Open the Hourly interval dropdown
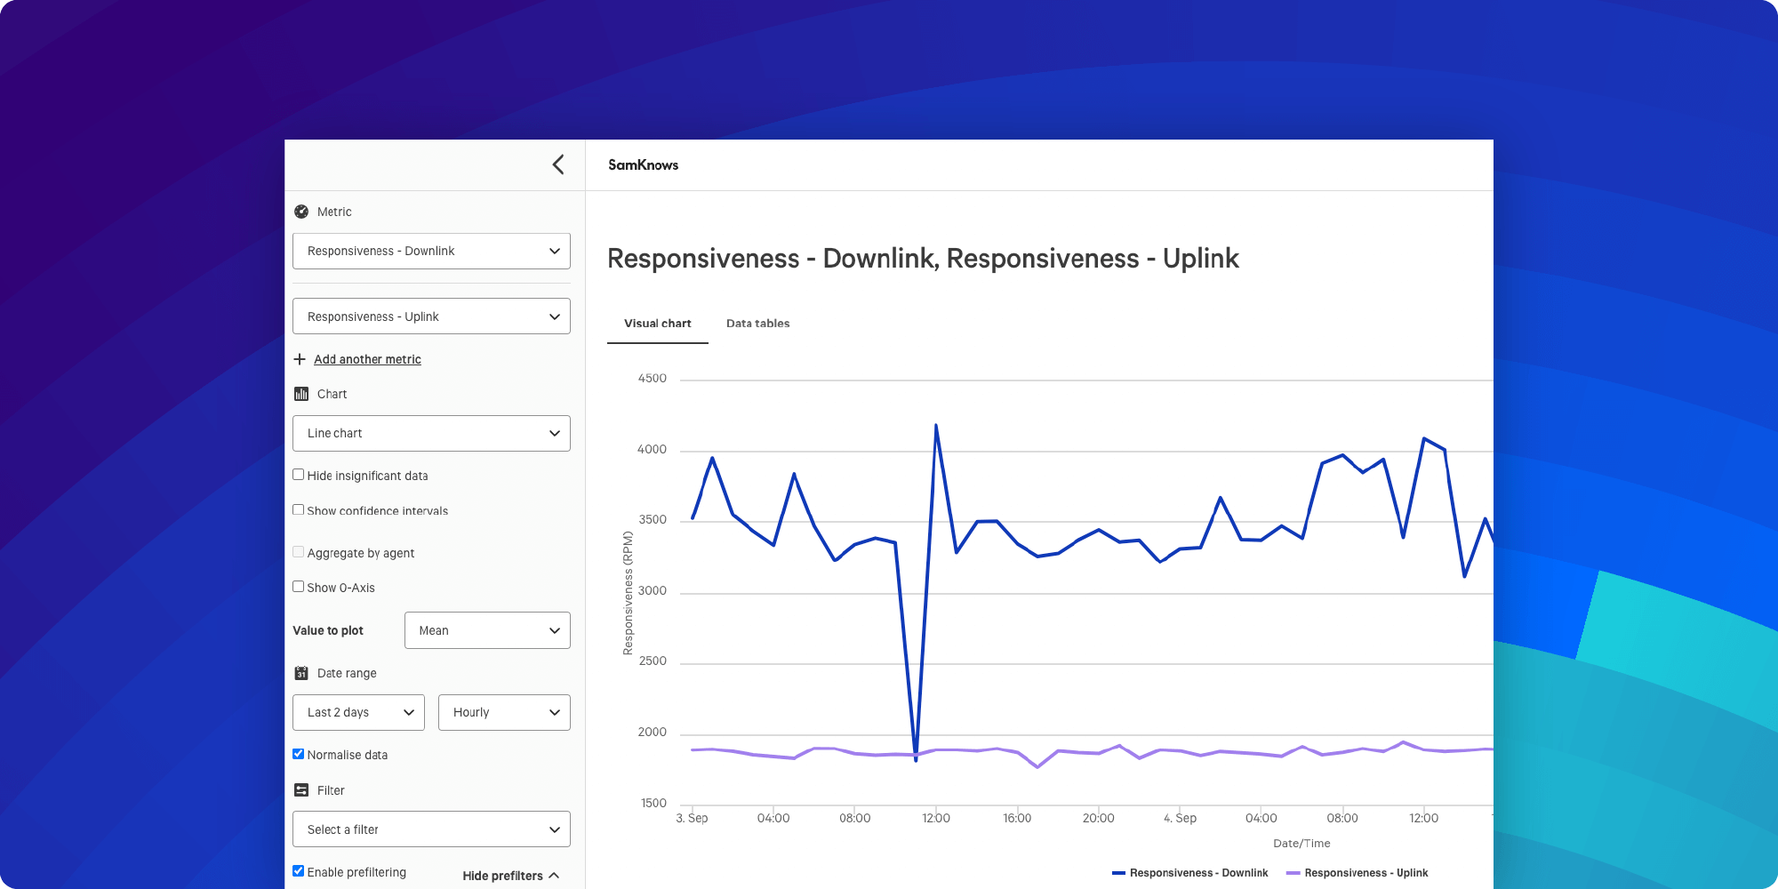The image size is (1778, 889). (504, 712)
